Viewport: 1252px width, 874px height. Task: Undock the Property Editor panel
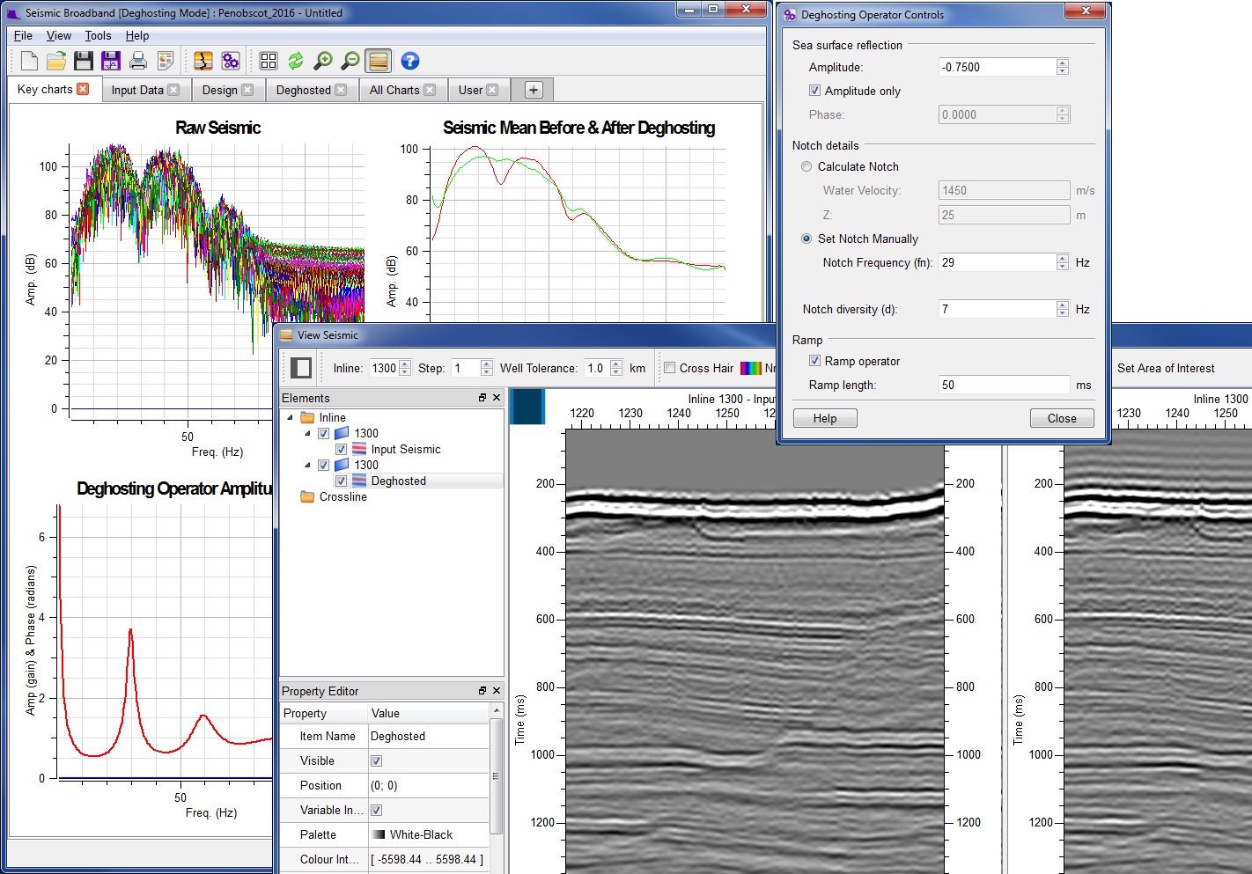coord(482,691)
